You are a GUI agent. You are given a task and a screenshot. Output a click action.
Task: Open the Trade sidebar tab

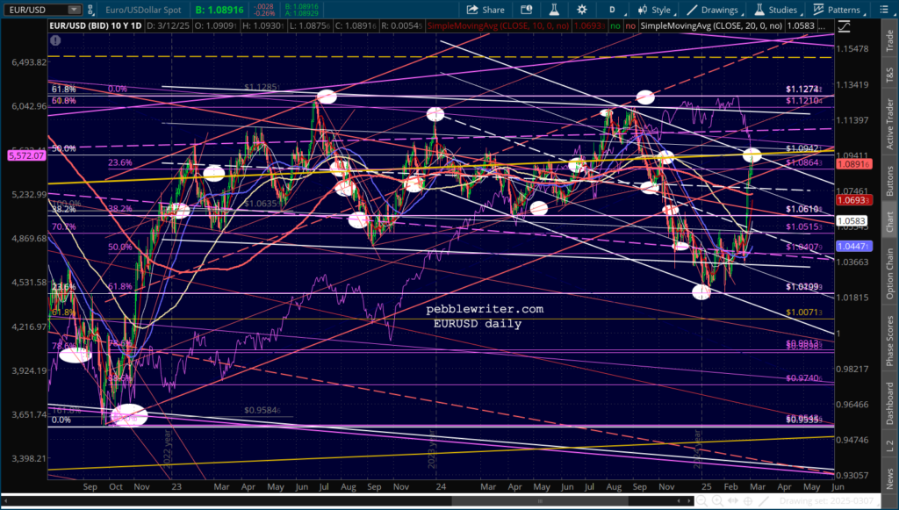(x=890, y=39)
